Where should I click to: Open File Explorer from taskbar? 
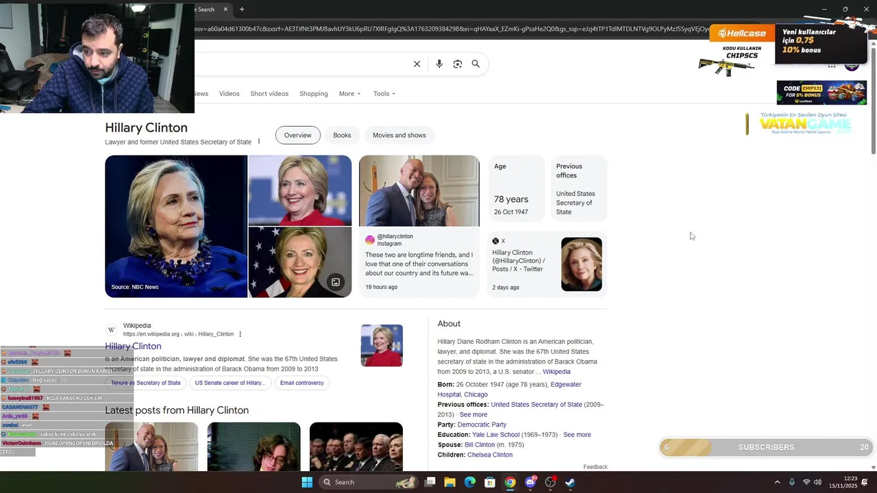click(449, 482)
